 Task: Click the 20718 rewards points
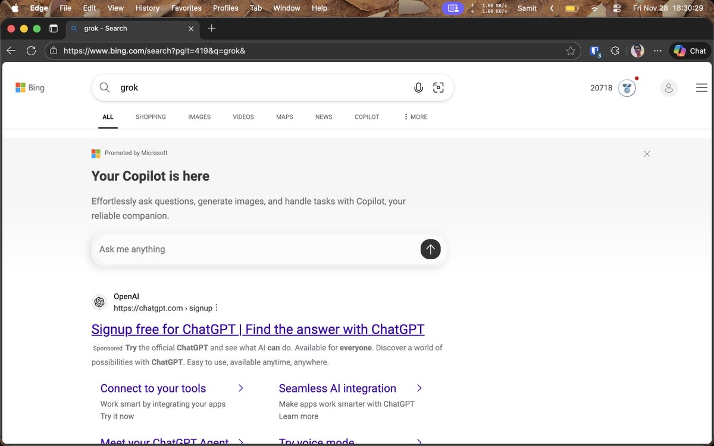tap(601, 88)
